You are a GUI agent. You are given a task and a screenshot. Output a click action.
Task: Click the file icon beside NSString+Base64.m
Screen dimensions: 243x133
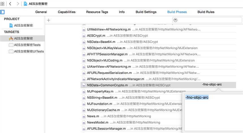pyautogui.click(x=84, y=98)
